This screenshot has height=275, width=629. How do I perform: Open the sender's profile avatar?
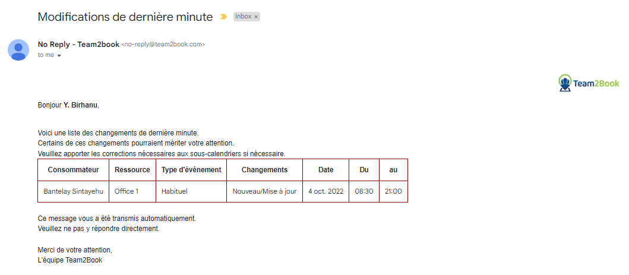18,50
